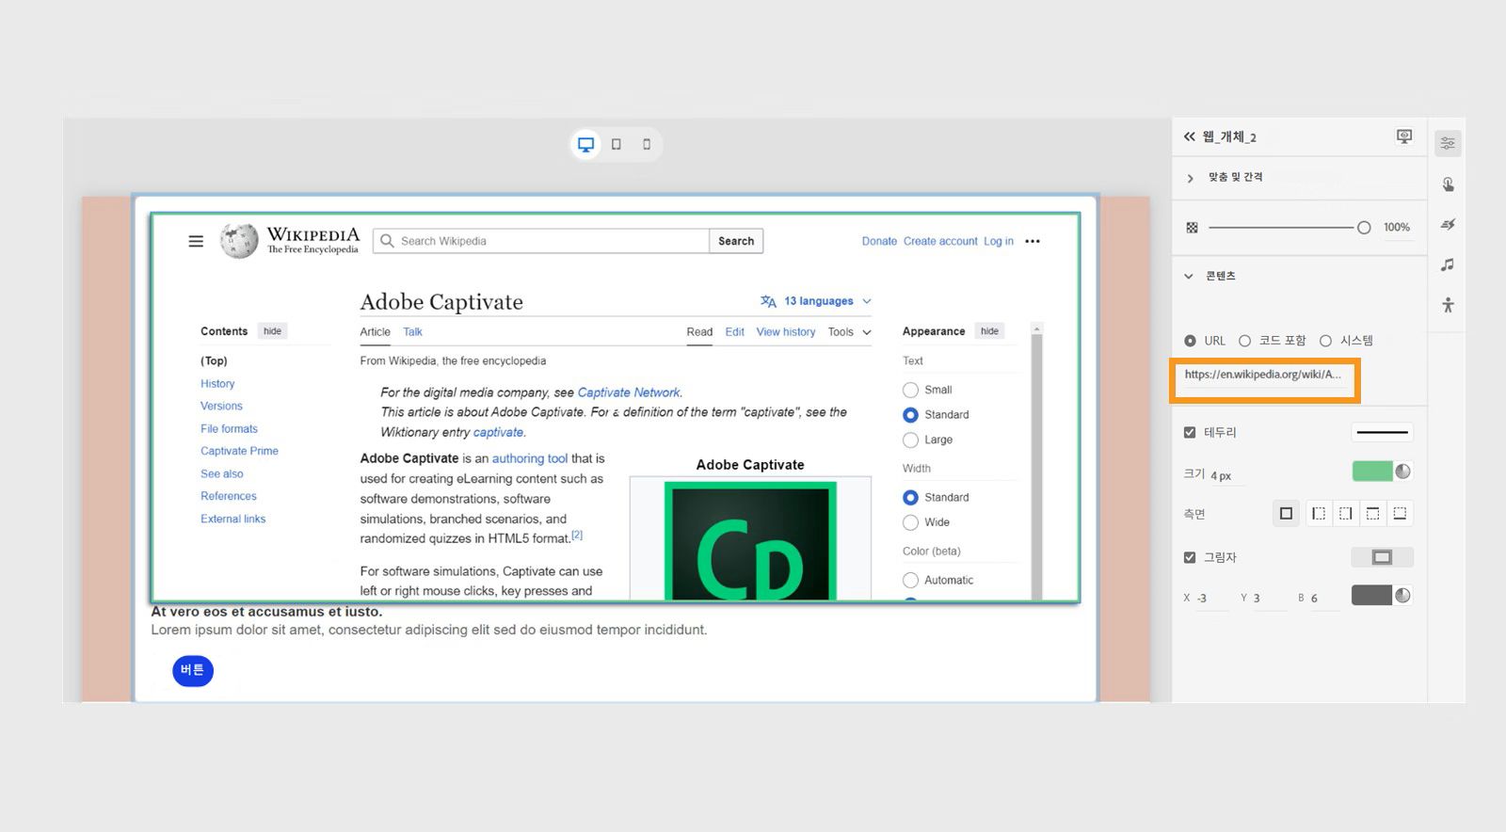Expand the 맞춤 및 간격 section
The image size is (1506, 832).
tap(1190, 178)
